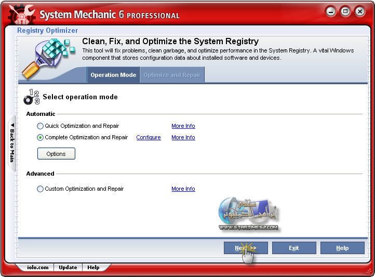Open the Configure link for Complete Optimization
The image size is (375, 277).
[x=149, y=137]
